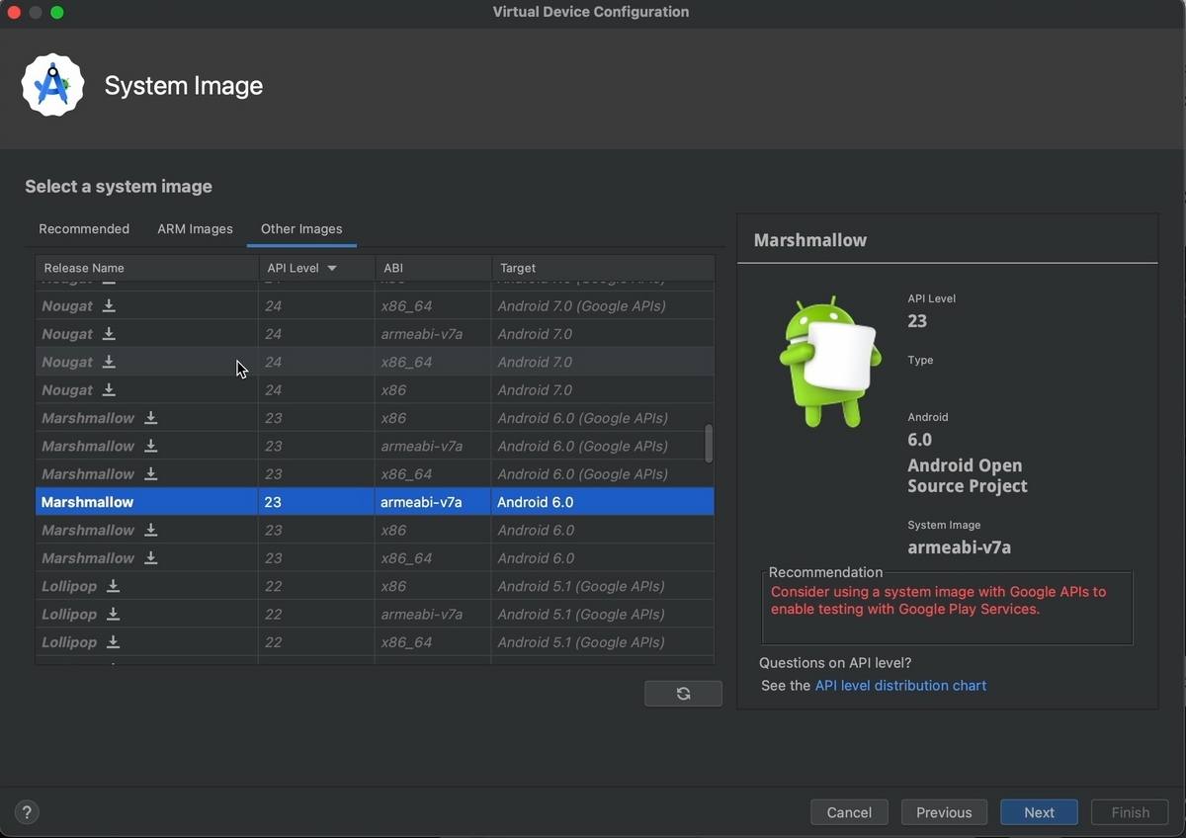Viewport: 1186px width, 838px height.
Task: Click the Finish button
Action: click(x=1130, y=812)
